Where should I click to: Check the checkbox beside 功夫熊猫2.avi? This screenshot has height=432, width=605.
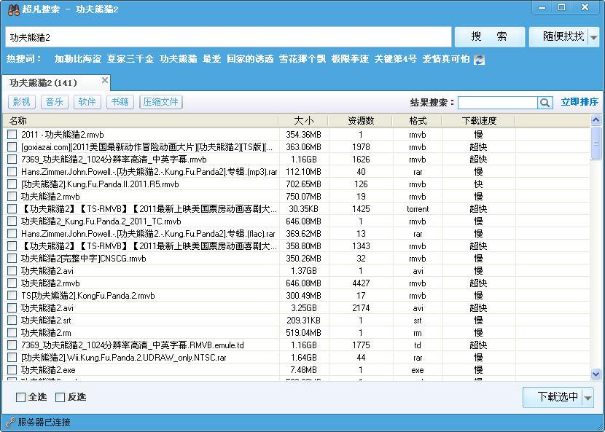[12, 270]
